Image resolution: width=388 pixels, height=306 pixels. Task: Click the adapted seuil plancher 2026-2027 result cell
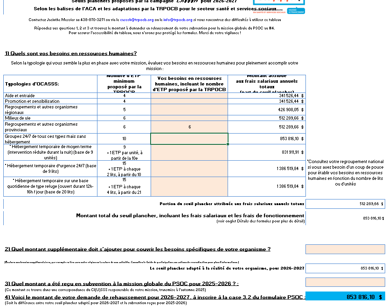(345, 268)
